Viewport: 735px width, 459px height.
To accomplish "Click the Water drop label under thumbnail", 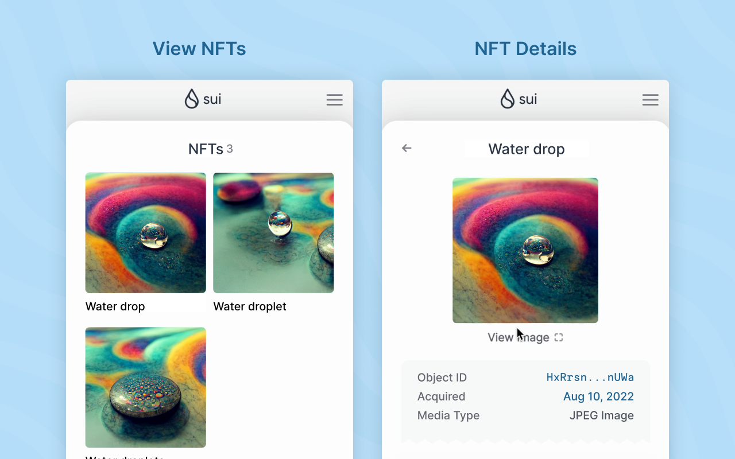I will 115,306.
